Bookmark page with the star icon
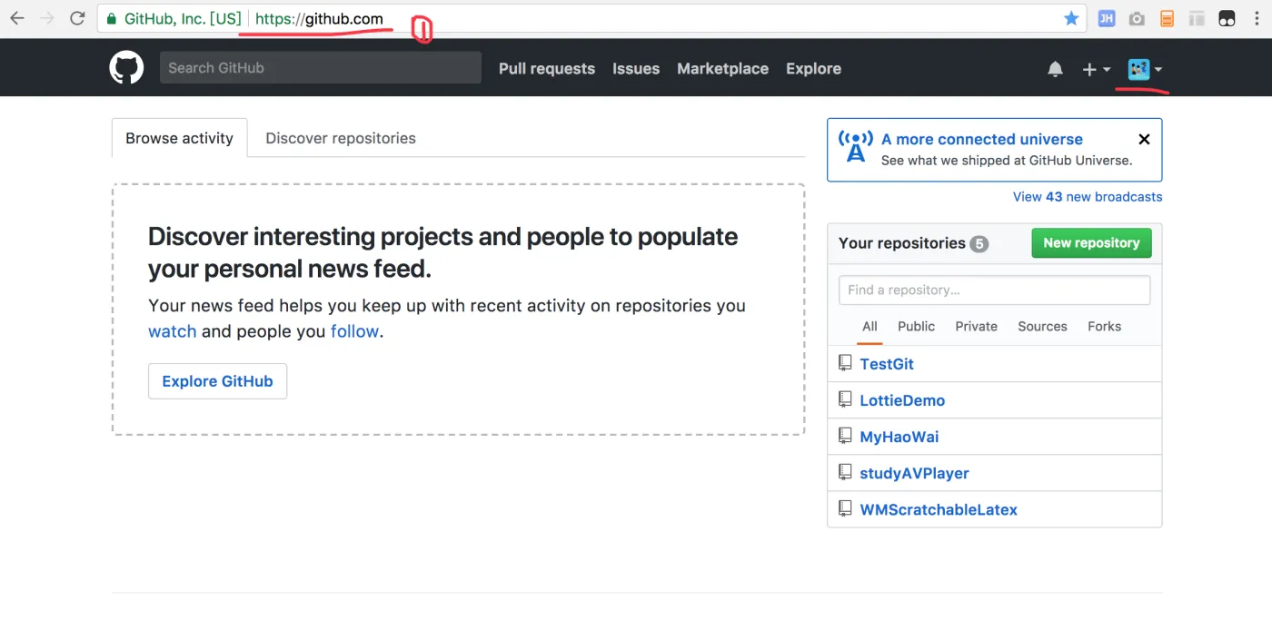This screenshot has width=1272, height=620. point(1071,18)
